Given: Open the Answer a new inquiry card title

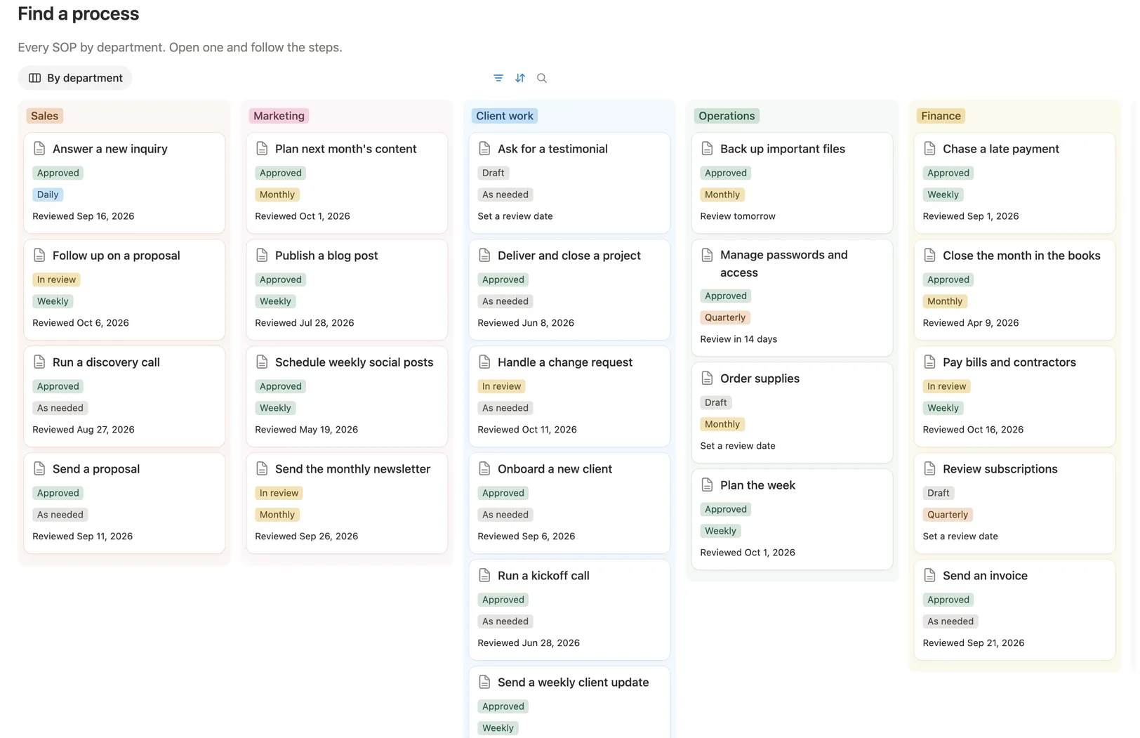Looking at the screenshot, I should [x=110, y=149].
